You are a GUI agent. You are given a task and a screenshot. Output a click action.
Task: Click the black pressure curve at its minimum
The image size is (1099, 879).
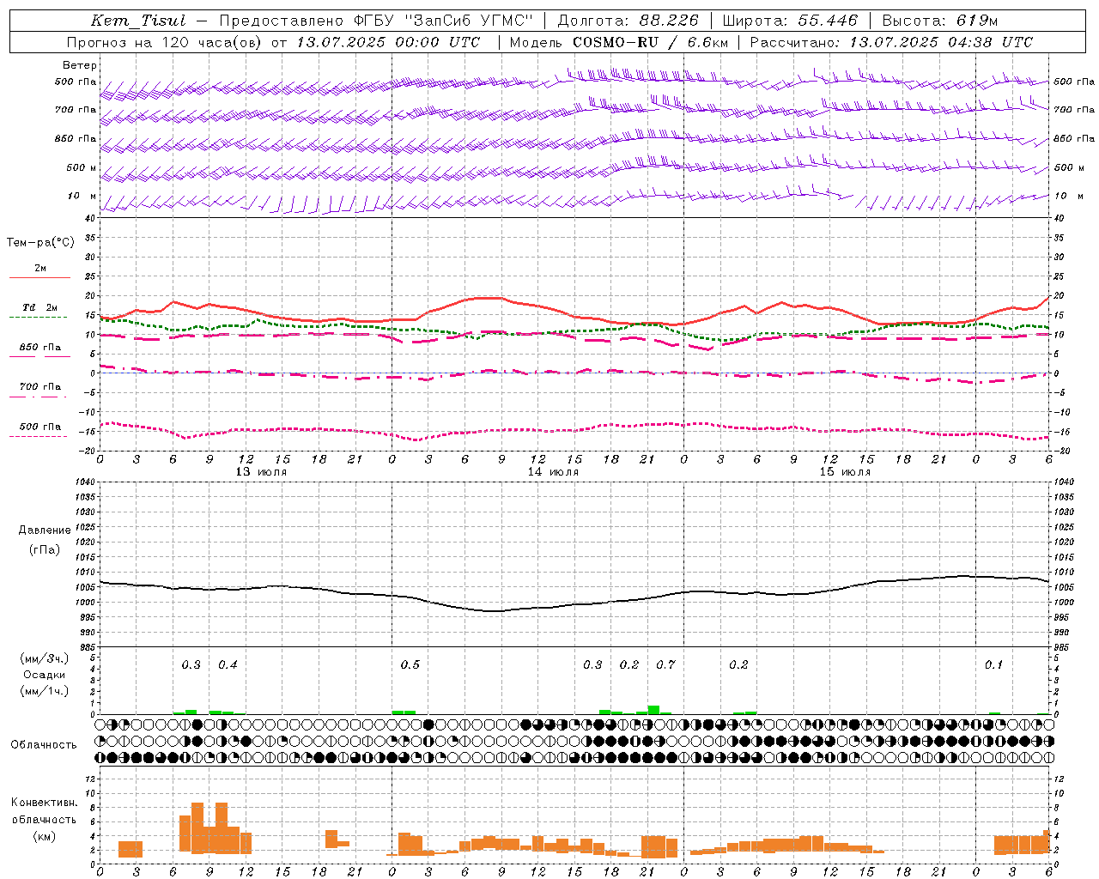[x=494, y=611]
